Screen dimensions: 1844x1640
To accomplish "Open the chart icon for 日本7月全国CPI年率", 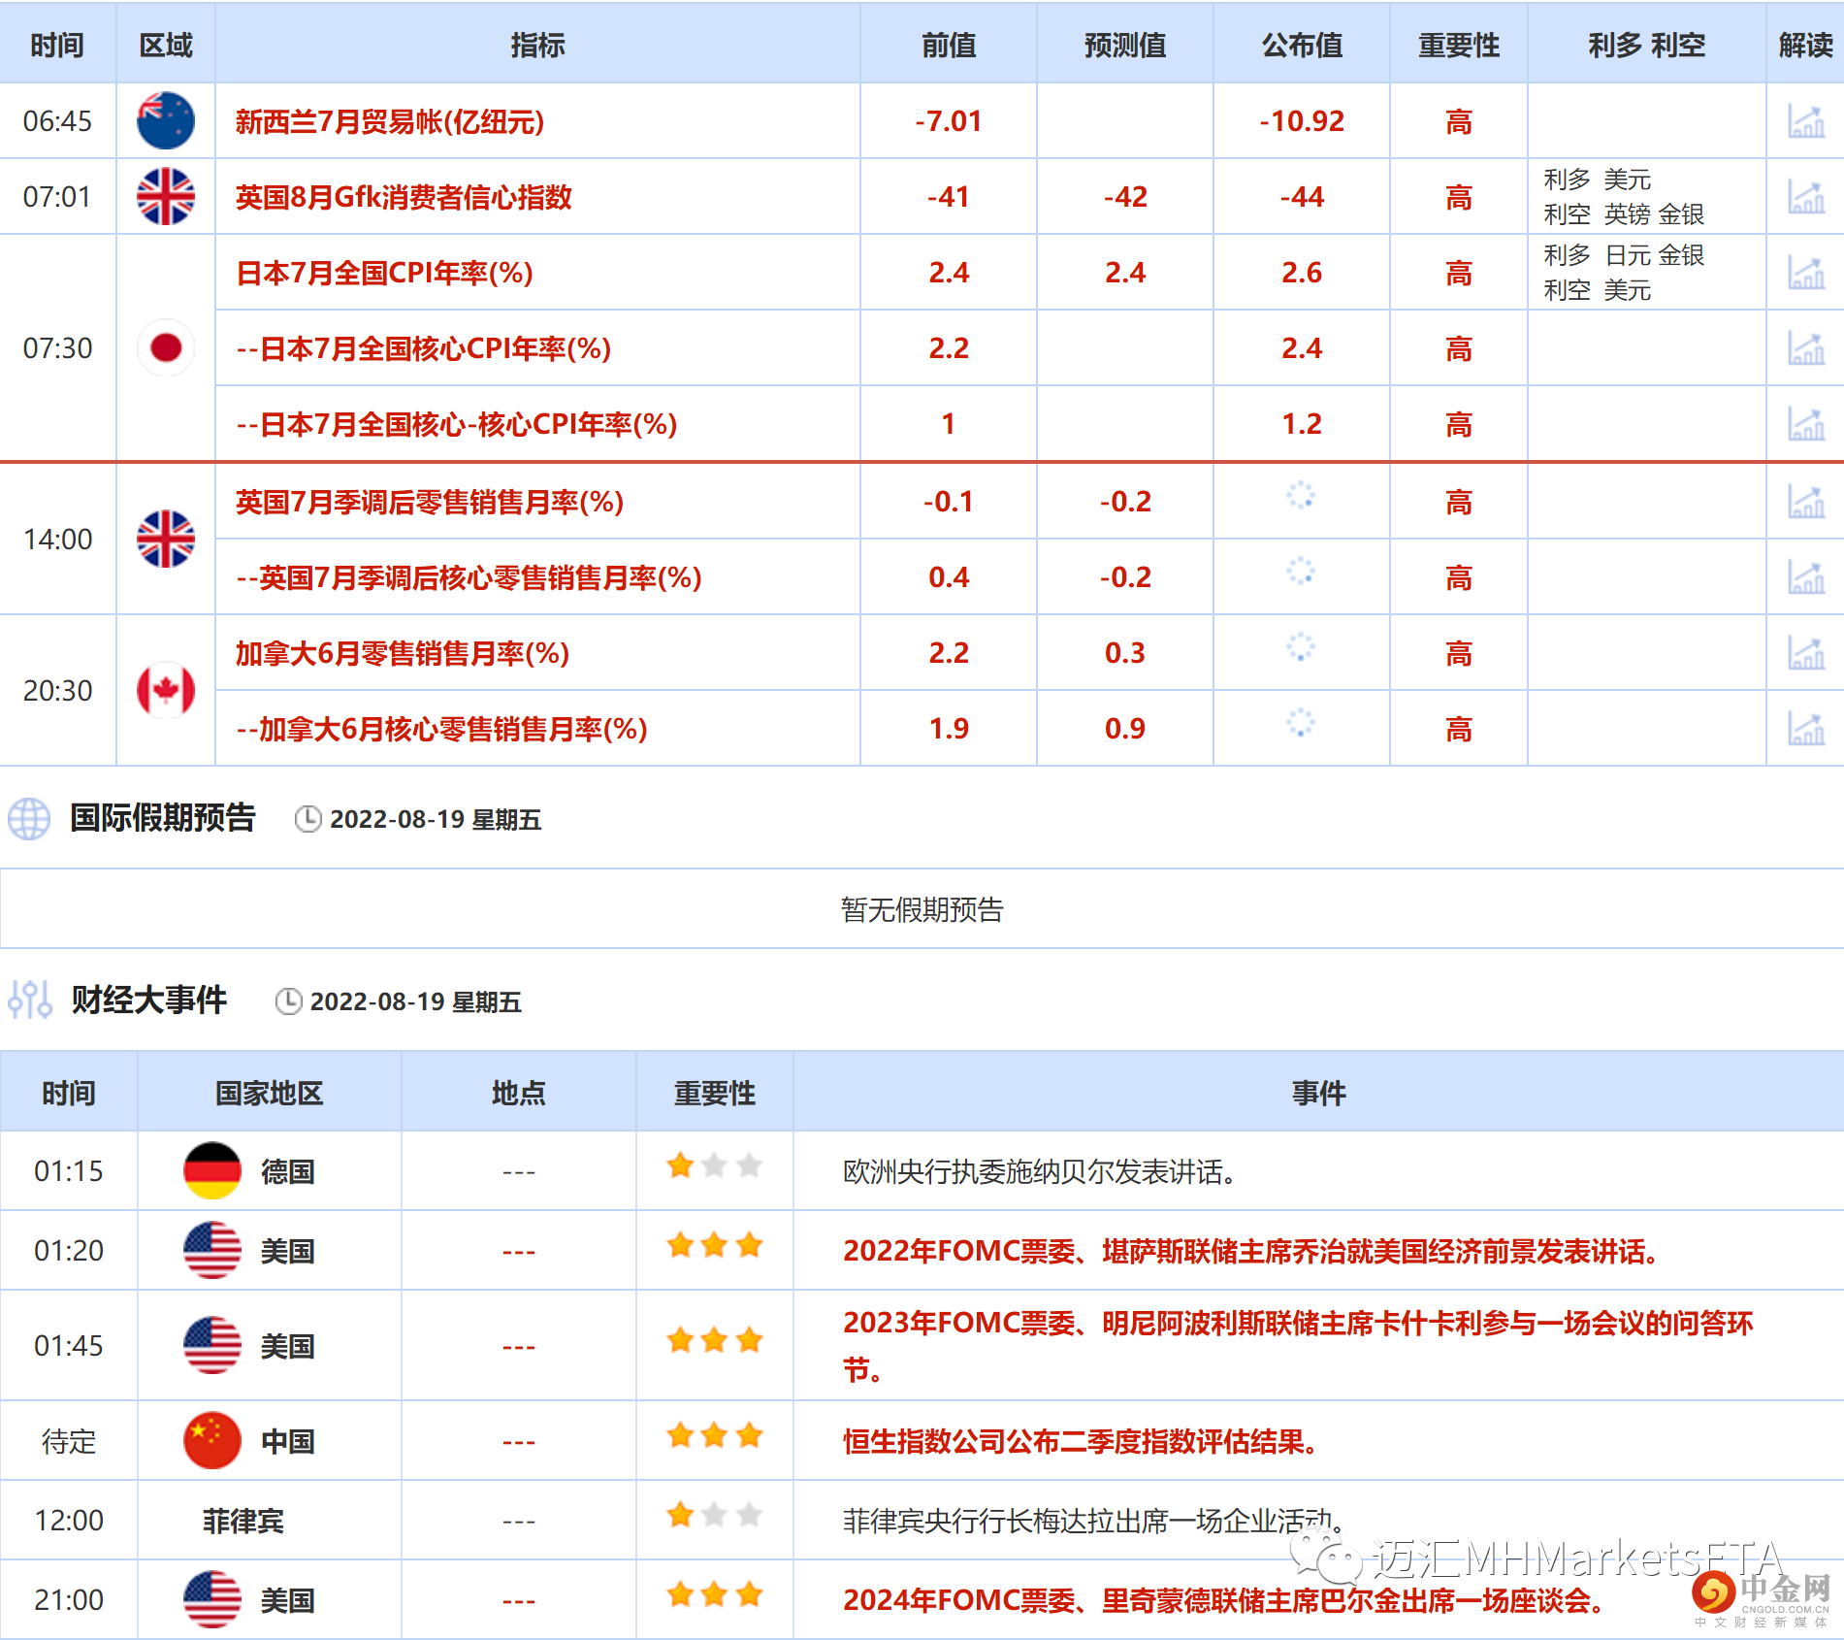I will coord(1806,272).
